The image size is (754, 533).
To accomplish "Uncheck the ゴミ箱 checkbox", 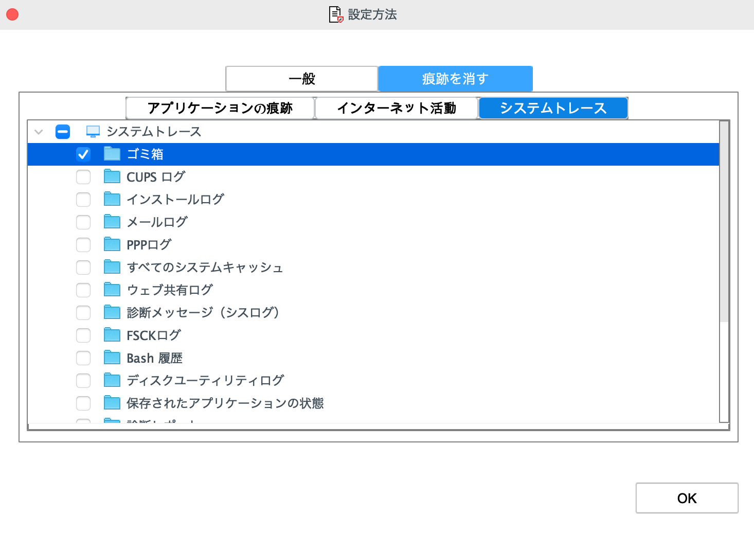I will point(83,154).
